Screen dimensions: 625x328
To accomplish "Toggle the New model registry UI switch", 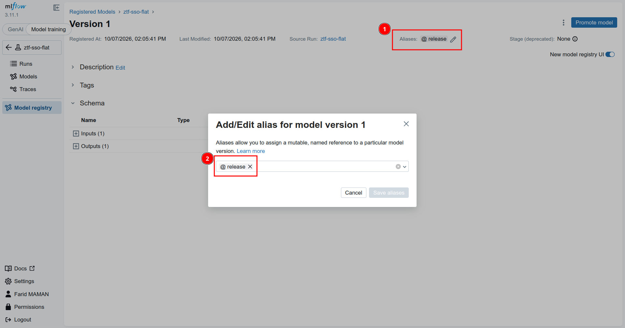I will click(x=610, y=54).
